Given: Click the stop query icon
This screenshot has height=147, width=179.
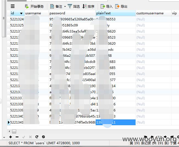Looking at the screenshot, I should click(43, 137).
